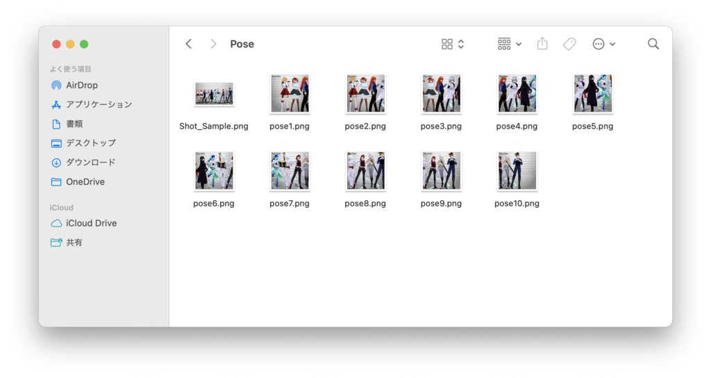Select the pose5.png thumbnail
This screenshot has height=378, width=711.
(x=593, y=94)
